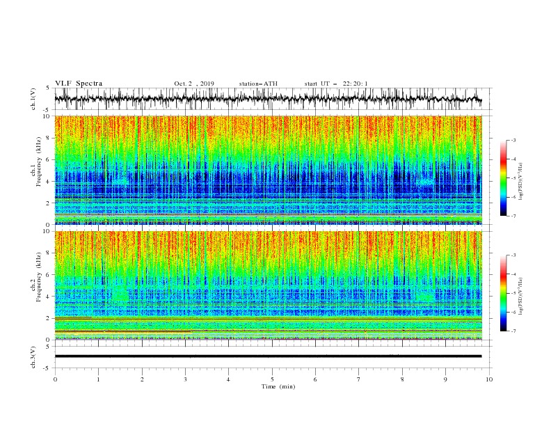This screenshot has height=426, width=551.
Task: Click the "5" tick on the ch.1(V) axis
Action: 48,88
